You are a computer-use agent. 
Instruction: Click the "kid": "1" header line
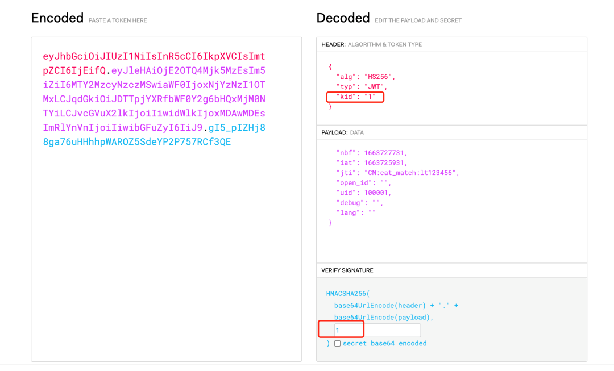click(x=356, y=97)
